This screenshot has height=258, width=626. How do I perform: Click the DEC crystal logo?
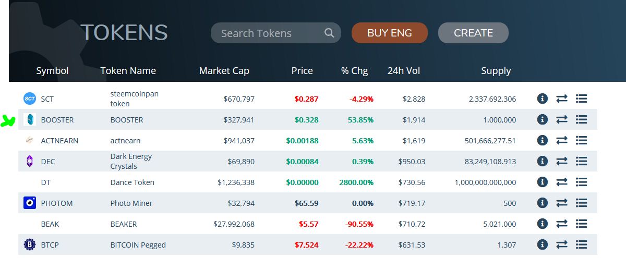point(30,161)
